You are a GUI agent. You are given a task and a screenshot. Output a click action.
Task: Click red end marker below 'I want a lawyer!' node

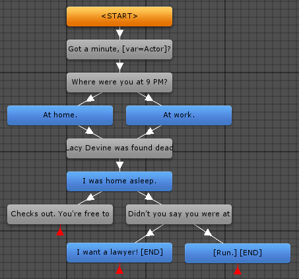point(119,270)
